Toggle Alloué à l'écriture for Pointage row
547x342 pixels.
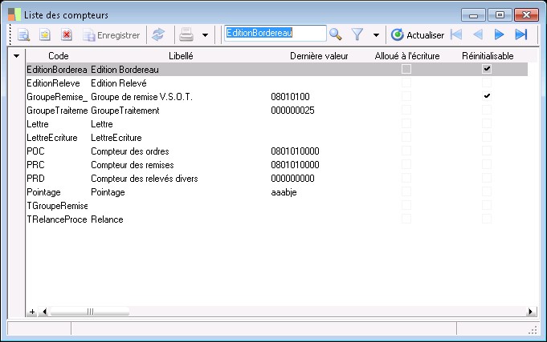click(406, 191)
